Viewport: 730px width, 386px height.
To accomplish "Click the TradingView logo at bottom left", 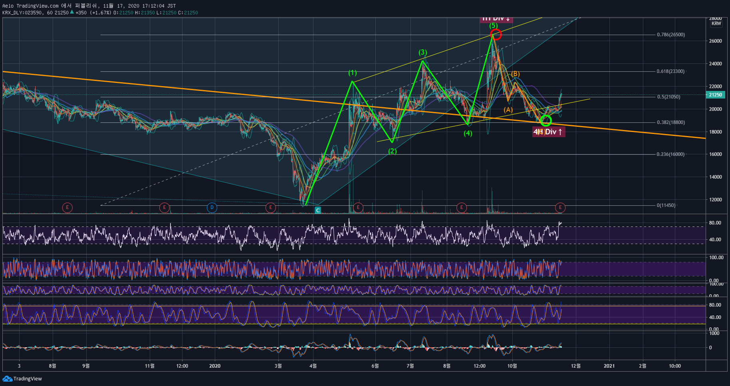I will click(22, 378).
